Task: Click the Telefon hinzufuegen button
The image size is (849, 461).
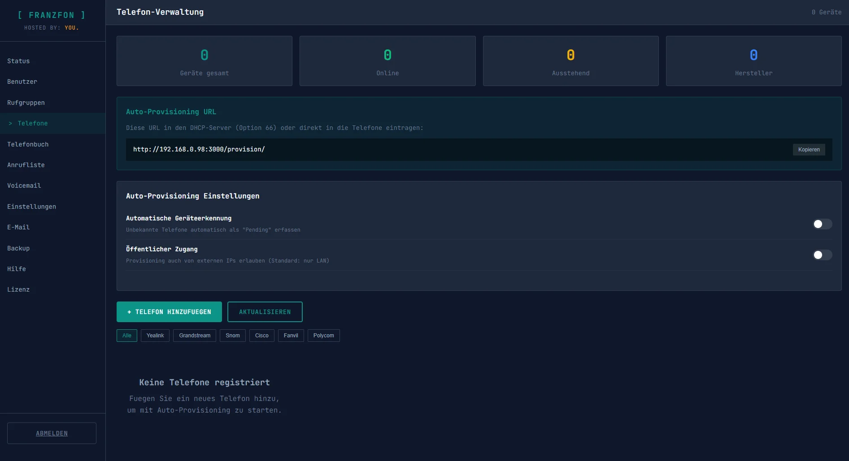Action: click(x=169, y=312)
